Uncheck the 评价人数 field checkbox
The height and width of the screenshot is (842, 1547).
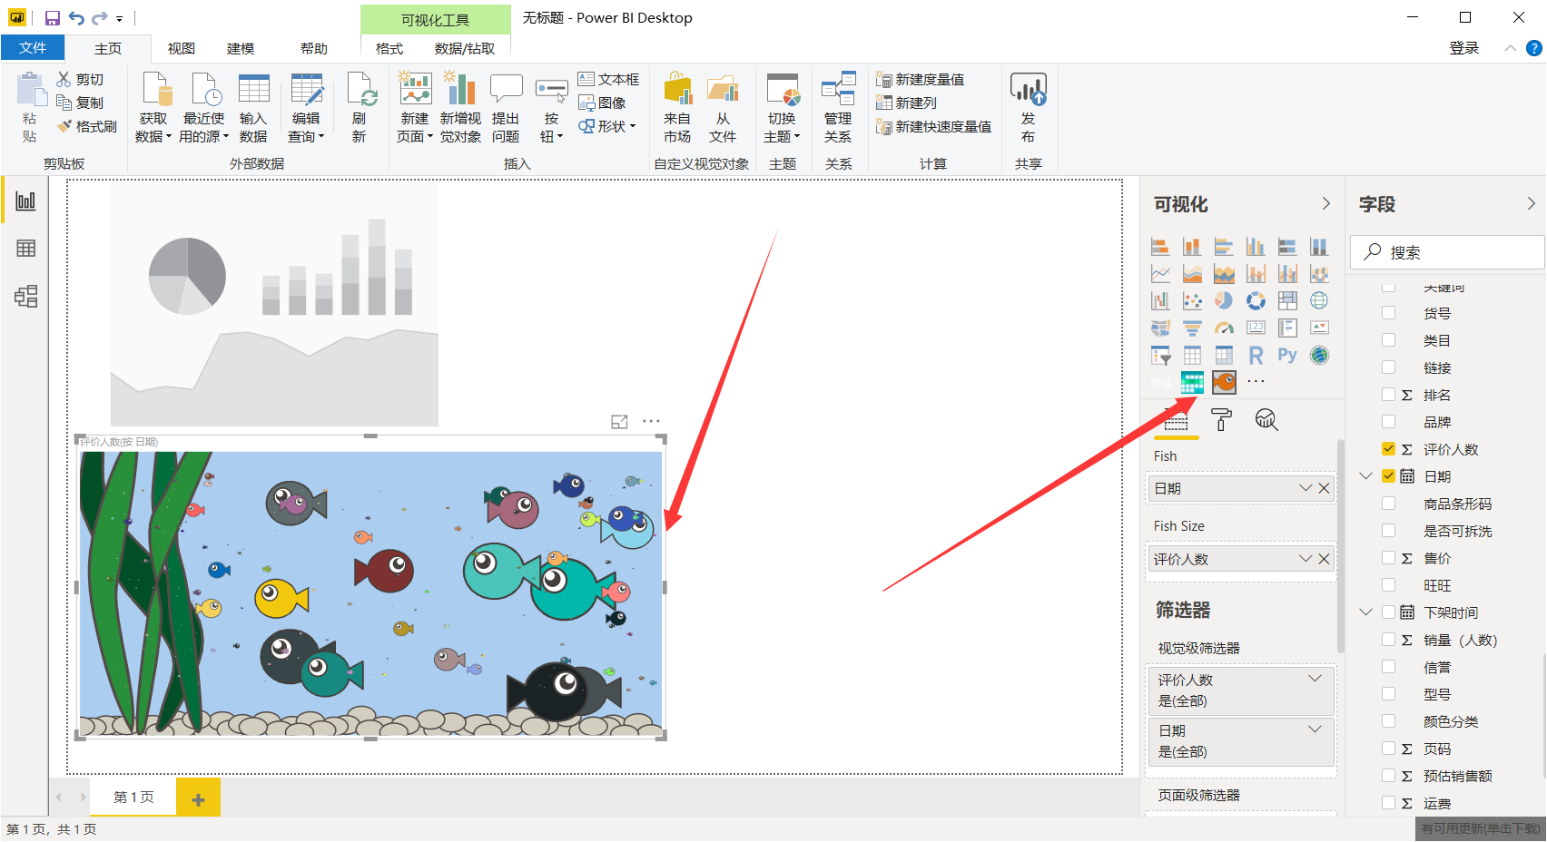pyautogui.click(x=1389, y=448)
